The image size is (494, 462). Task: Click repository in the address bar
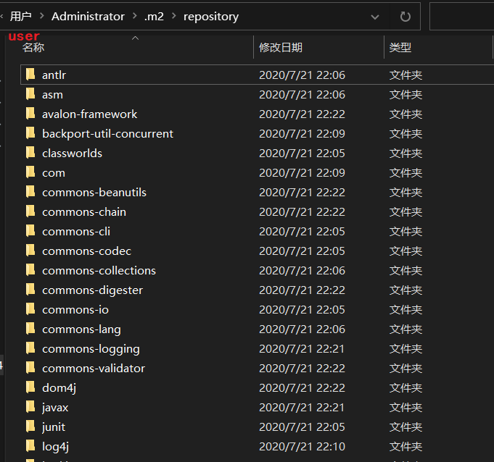point(211,17)
